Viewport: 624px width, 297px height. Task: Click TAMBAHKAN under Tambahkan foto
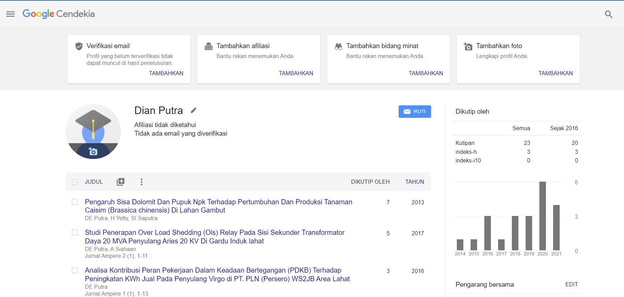(556, 73)
